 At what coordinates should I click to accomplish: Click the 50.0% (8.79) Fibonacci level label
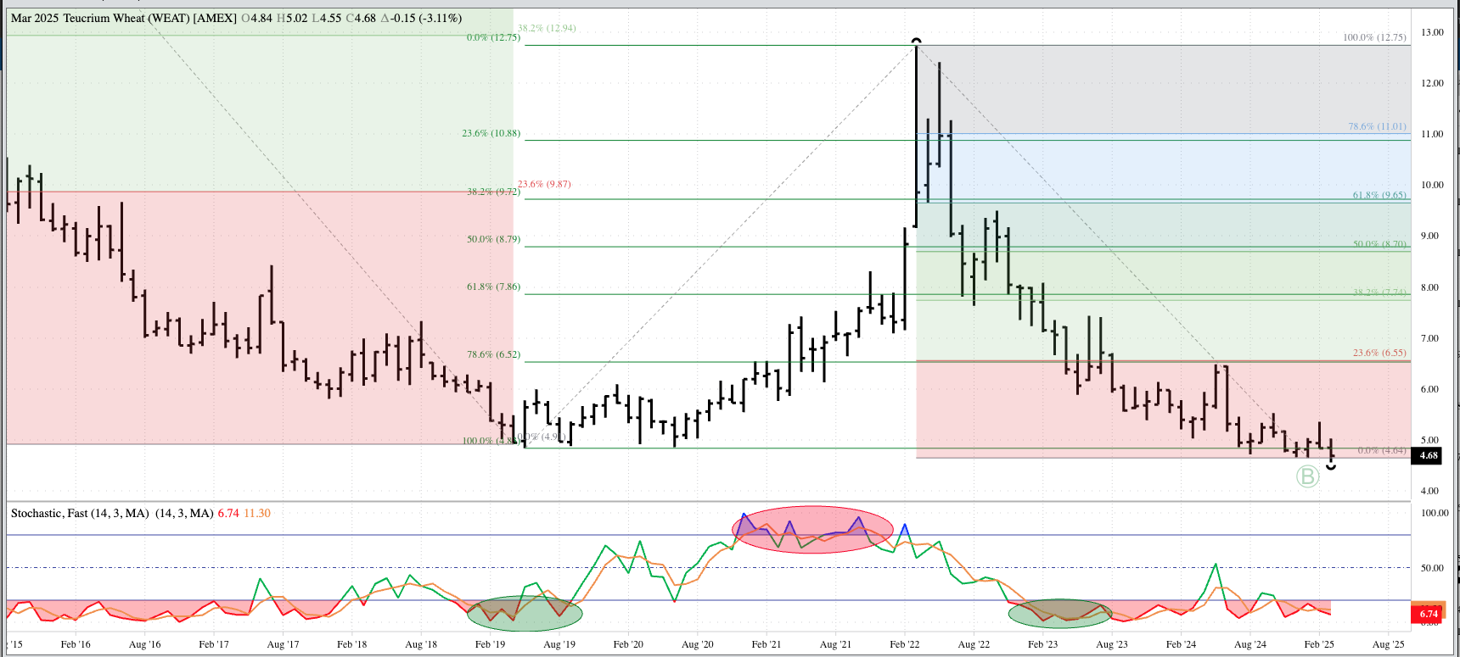[x=493, y=239]
